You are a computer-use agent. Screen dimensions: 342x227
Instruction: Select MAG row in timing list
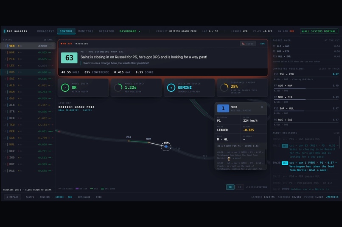[28, 171]
